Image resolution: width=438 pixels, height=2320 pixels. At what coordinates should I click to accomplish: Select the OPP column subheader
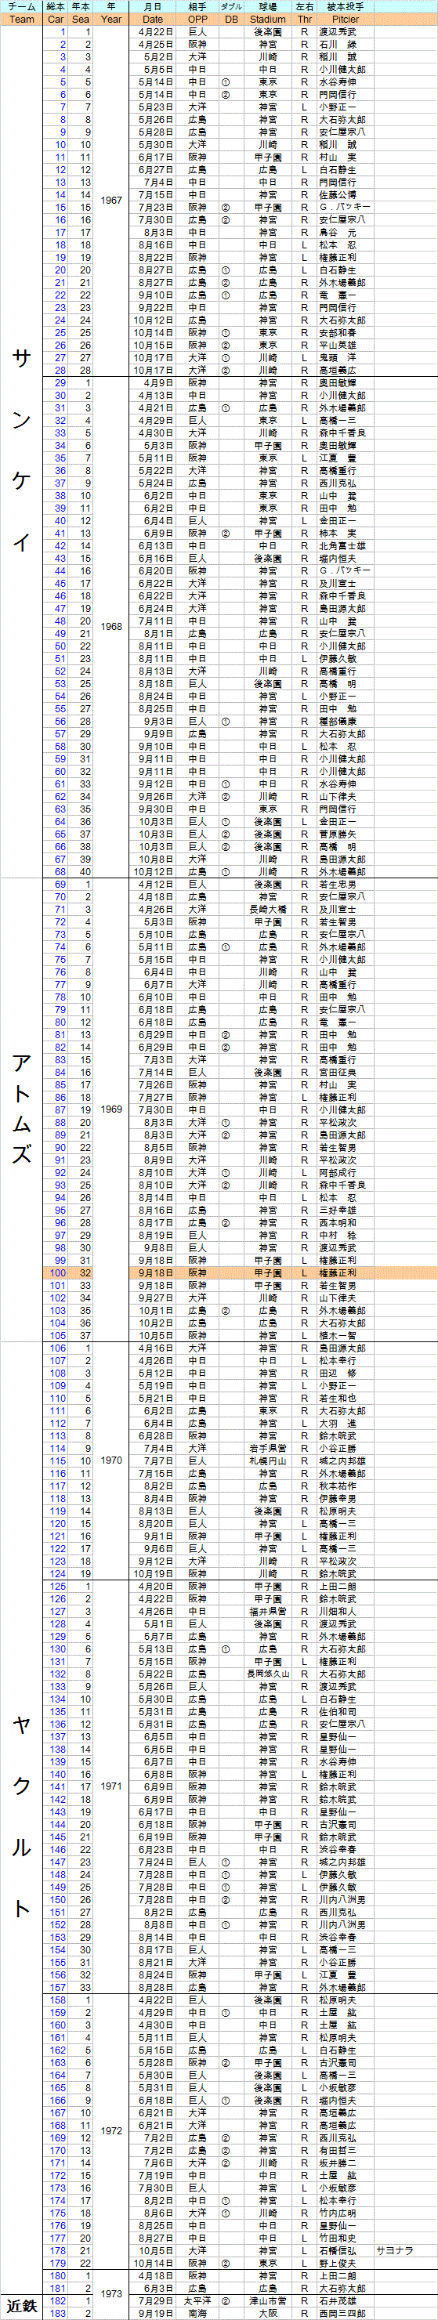[197, 19]
